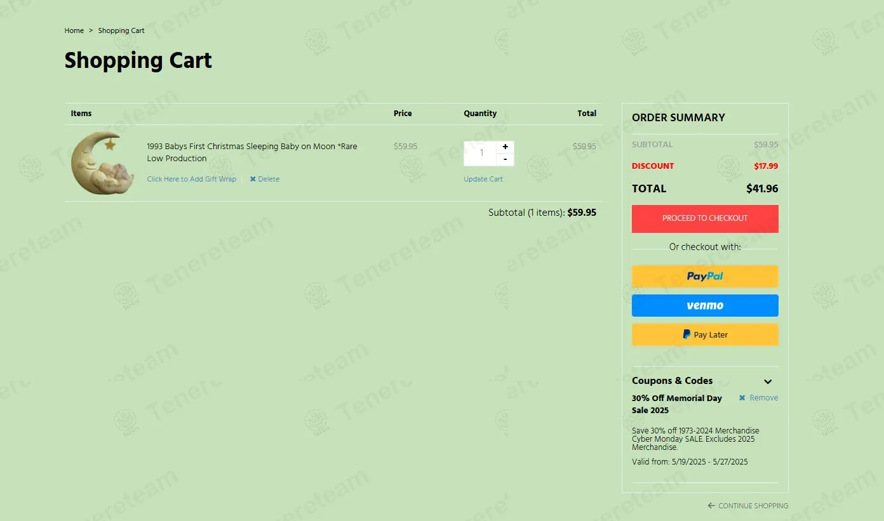Checkout with the PayPal button

[705, 276]
